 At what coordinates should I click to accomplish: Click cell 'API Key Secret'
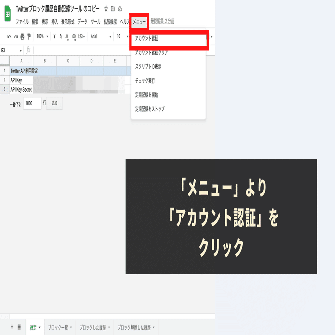[21, 89]
